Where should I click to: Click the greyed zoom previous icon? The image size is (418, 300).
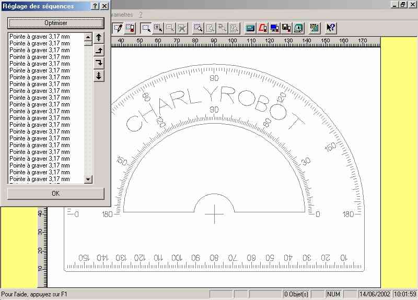222,28
